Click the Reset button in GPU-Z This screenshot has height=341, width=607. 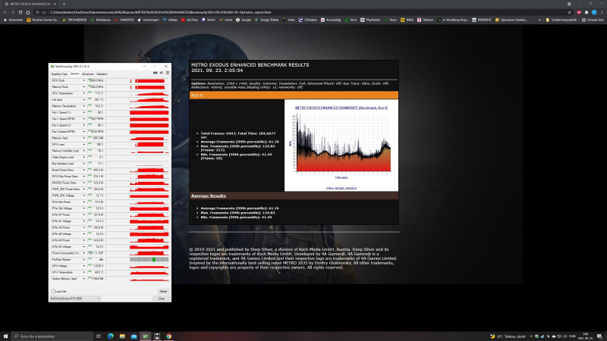pyautogui.click(x=163, y=292)
